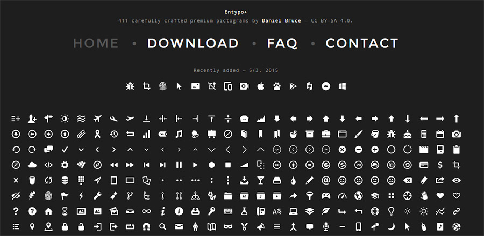Open the DOWNLOAD page
This screenshot has height=236, width=484.
pos(193,43)
